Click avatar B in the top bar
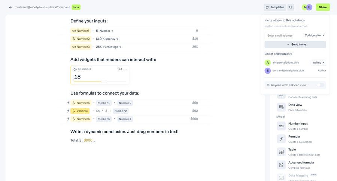The width and height of the screenshot is (337, 181). (309, 7)
